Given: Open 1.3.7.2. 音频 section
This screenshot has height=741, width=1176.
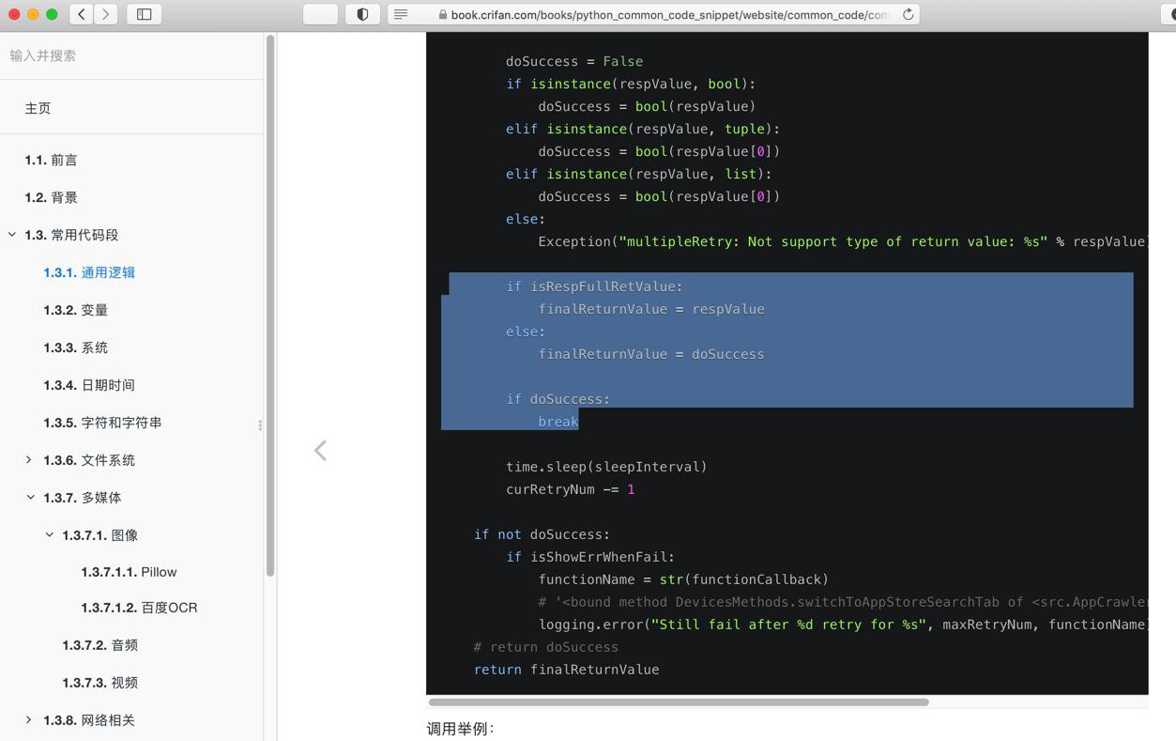Looking at the screenshot, I should click(100, 645).
